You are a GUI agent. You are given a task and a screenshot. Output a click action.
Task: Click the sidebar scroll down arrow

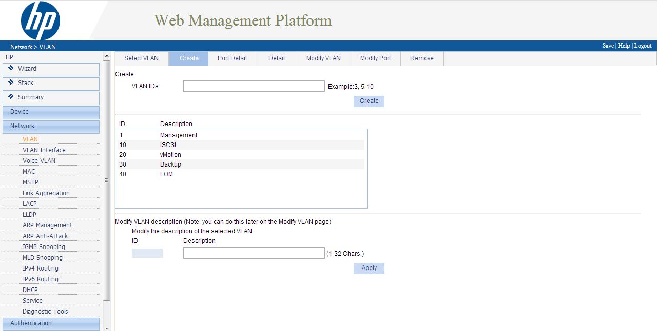click(x=107, y=328)
